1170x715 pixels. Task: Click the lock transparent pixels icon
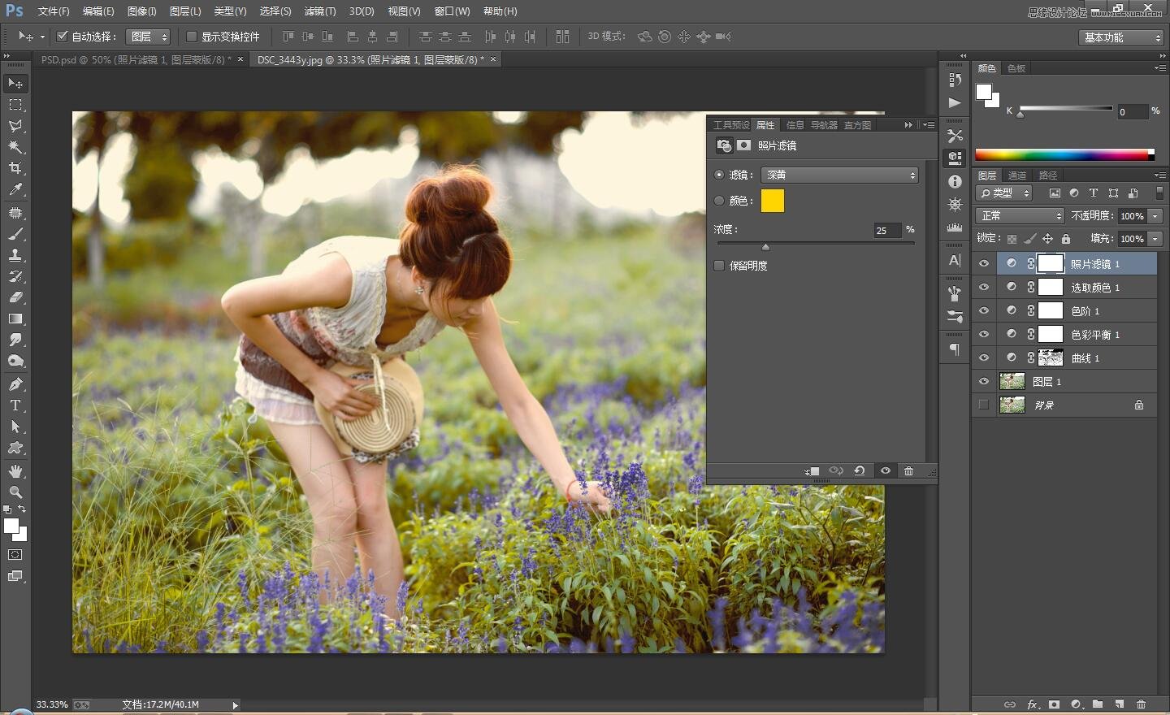[x=1012, y=238]
